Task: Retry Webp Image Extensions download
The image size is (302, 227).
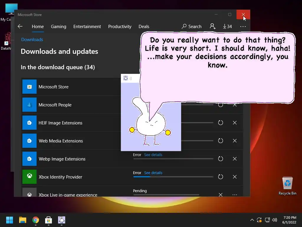Action: 221,159
